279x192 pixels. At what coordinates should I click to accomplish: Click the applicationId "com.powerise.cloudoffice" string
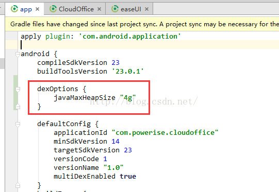(x=165, y=133)
